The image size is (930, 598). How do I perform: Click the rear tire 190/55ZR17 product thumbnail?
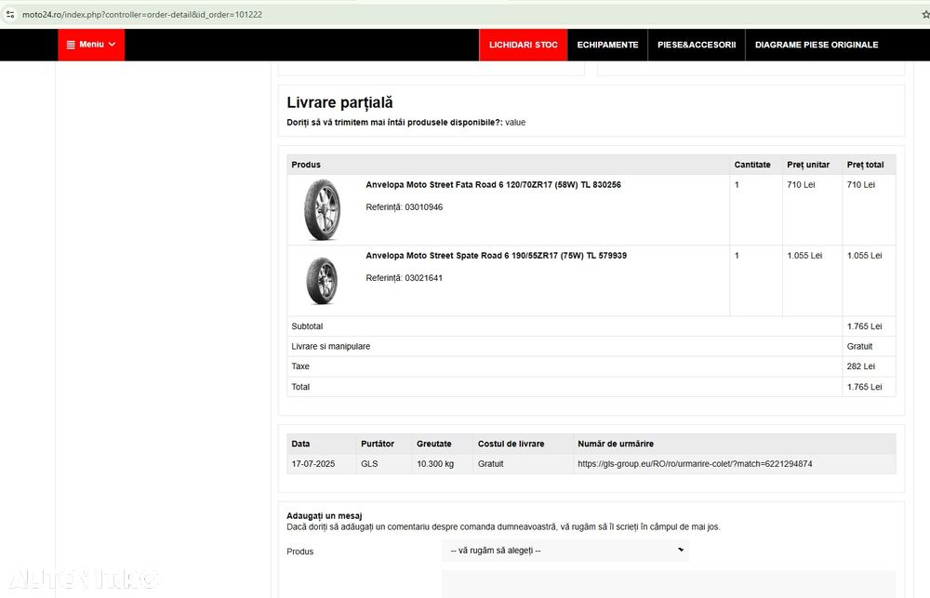(x=322, y=281)
